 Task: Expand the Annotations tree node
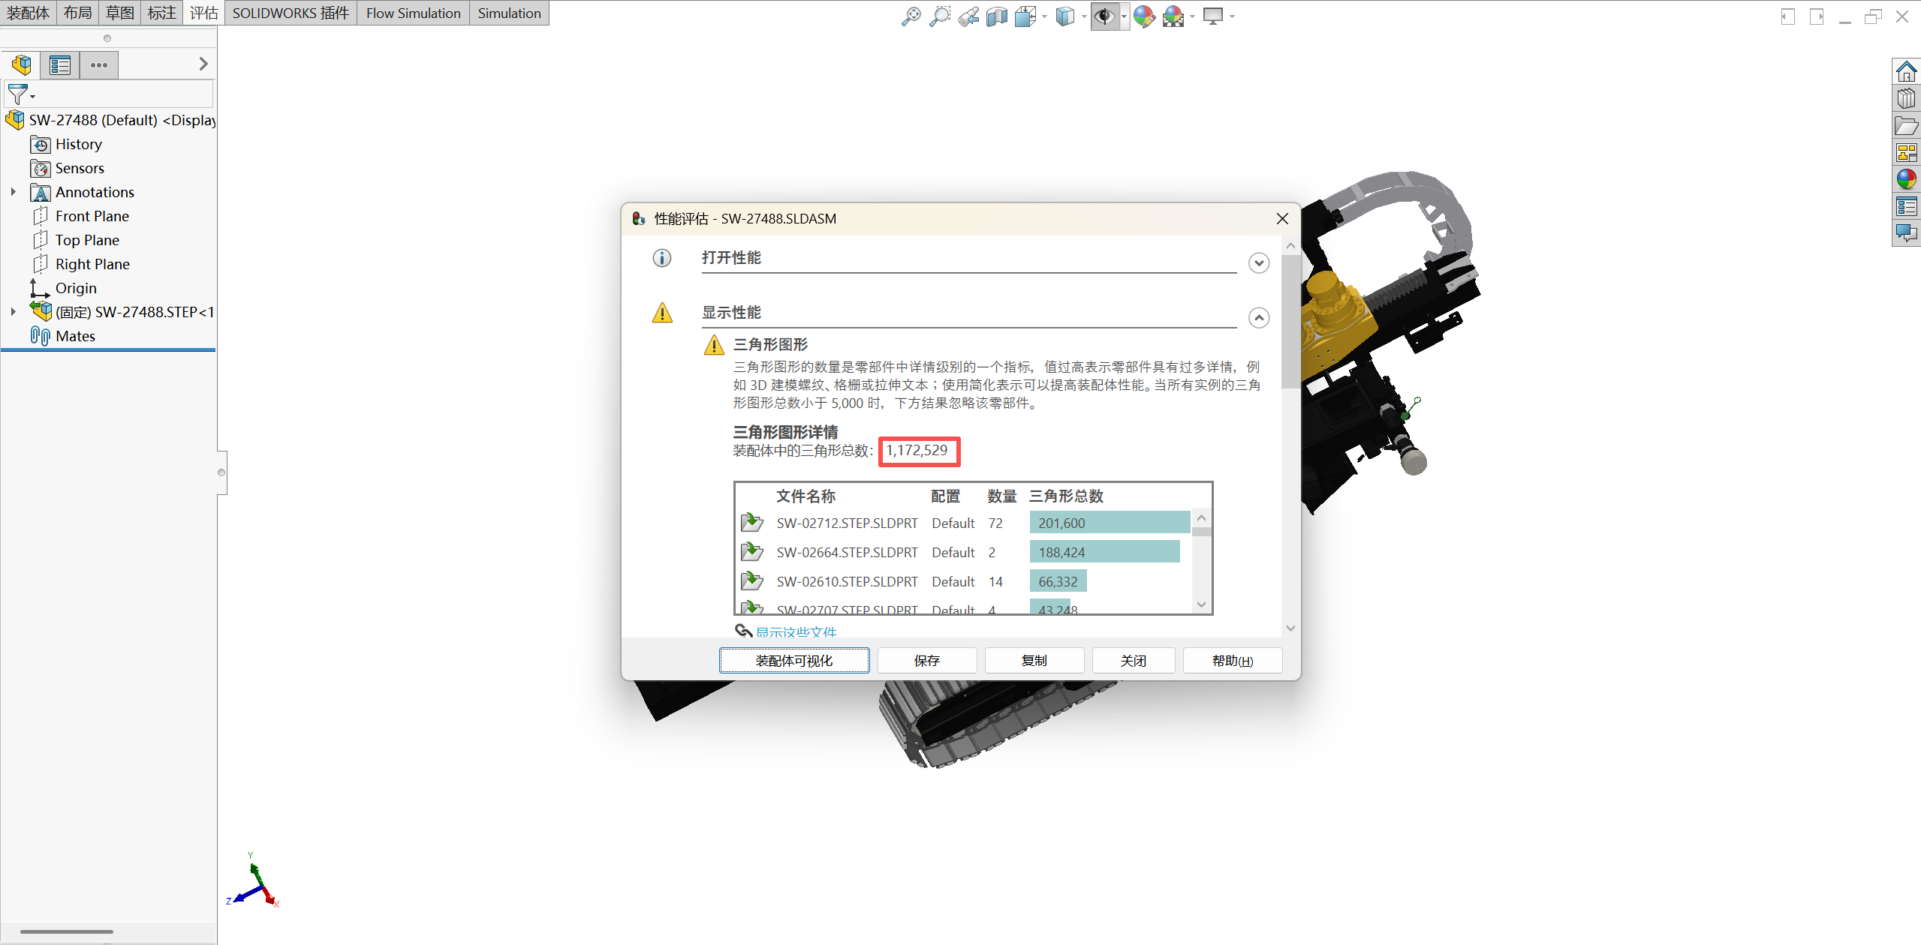click(x=13, y=192)
